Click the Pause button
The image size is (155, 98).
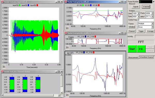coord(150,47)
